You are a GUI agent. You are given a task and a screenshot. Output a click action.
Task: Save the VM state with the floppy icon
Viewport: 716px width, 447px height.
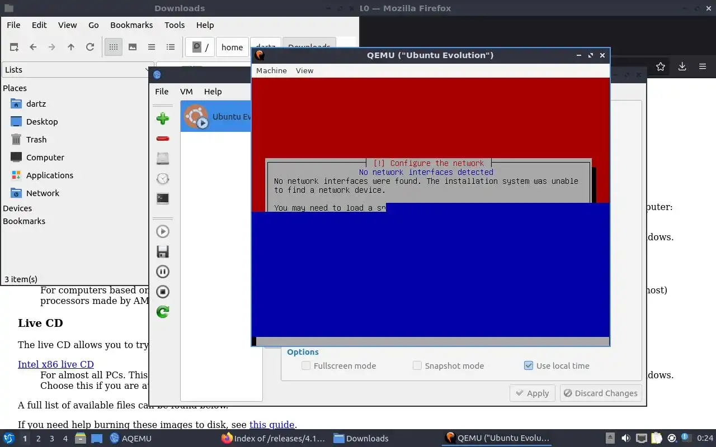point(163,251)
